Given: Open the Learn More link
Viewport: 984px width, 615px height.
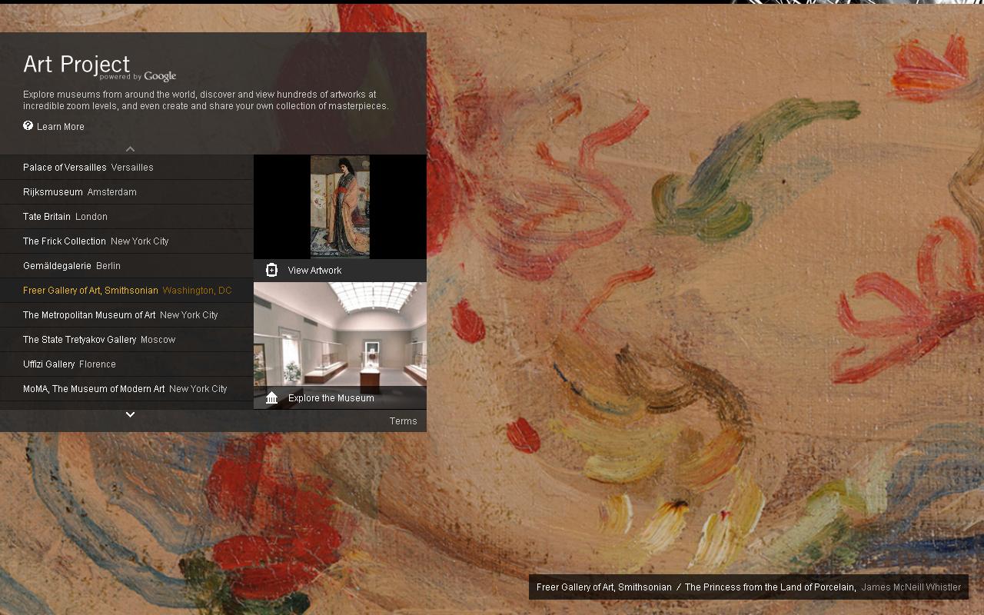Looking at the screenshot, I should point(61,127).
